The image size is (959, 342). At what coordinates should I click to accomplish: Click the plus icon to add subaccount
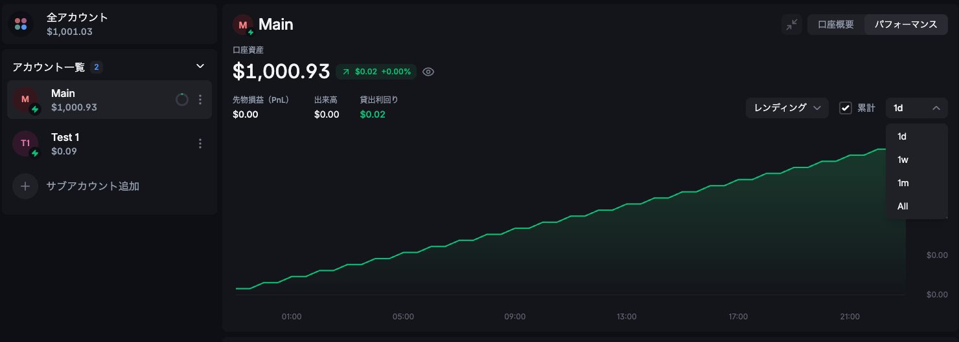point(25,186)
